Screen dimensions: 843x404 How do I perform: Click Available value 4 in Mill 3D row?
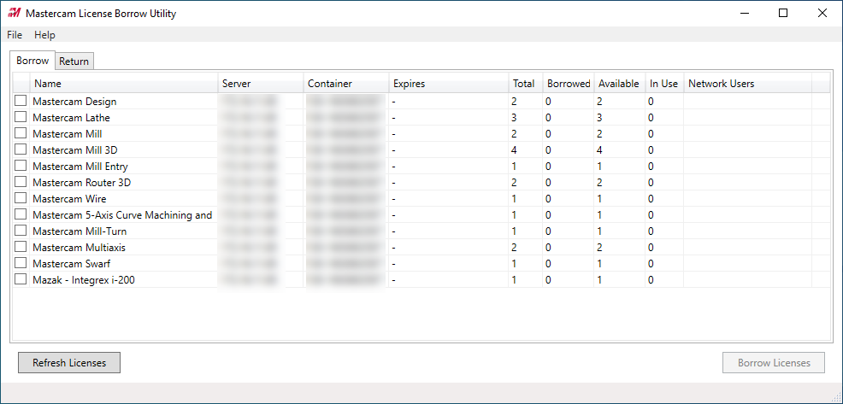tap(600, 149)
